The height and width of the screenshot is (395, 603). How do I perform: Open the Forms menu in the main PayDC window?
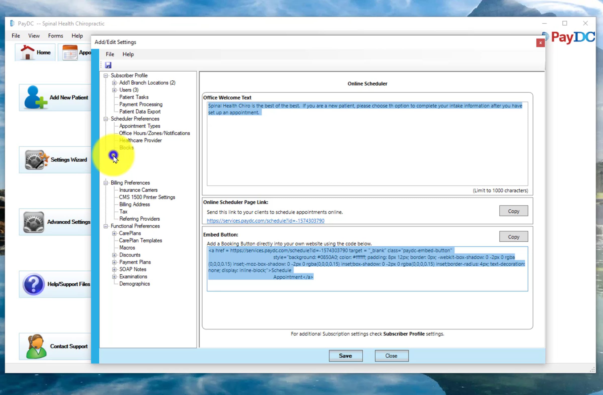[x=56, y=36]
